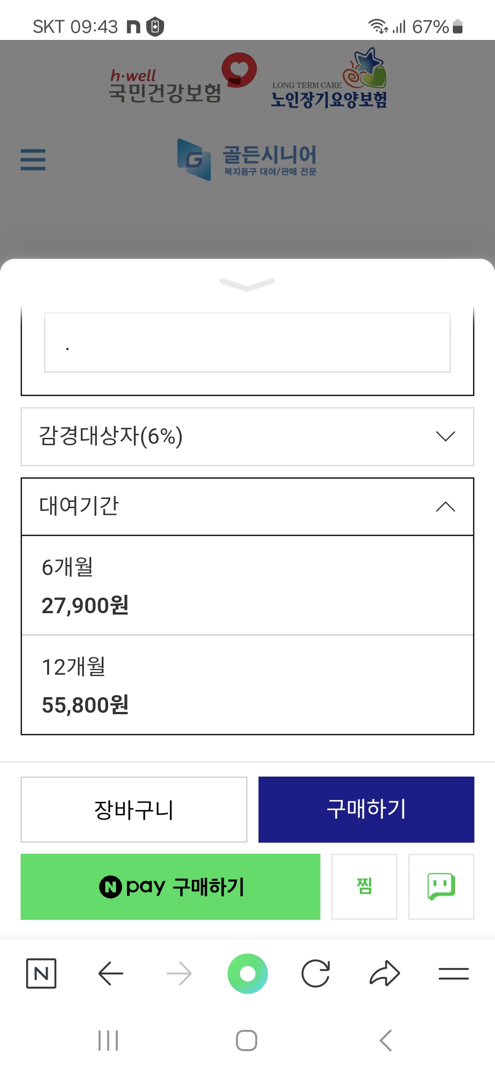Tap the Golden Senior logo
This screenshot has width=495, height=1074.
click(247, 159)
